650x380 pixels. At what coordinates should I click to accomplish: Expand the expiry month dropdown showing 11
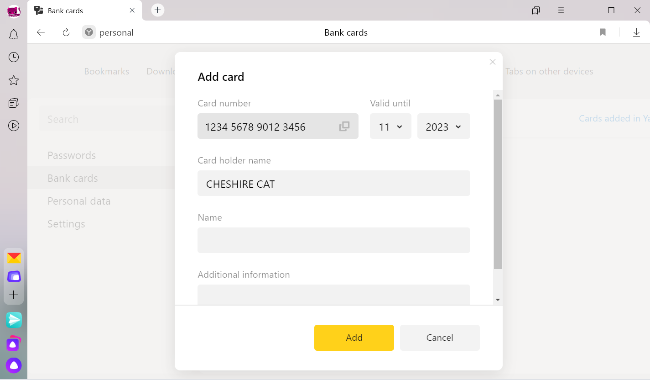(x=390, y=126)
